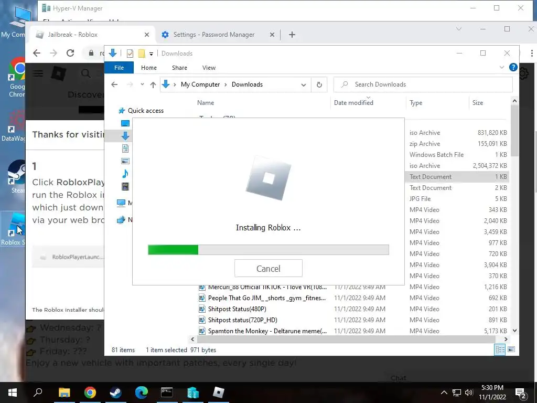Switch to Jailbreak - Roblox browser tab
Viewport: 537px width, 403px height.
[x=92, y=35]
